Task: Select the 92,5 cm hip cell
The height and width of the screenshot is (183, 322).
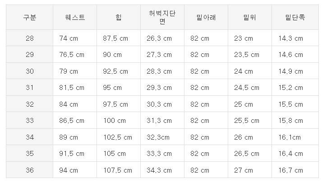Action: coord(115,71)
